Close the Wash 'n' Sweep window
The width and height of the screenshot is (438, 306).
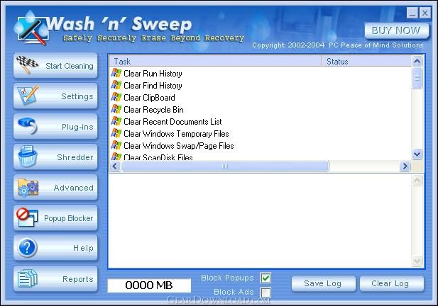425,13
